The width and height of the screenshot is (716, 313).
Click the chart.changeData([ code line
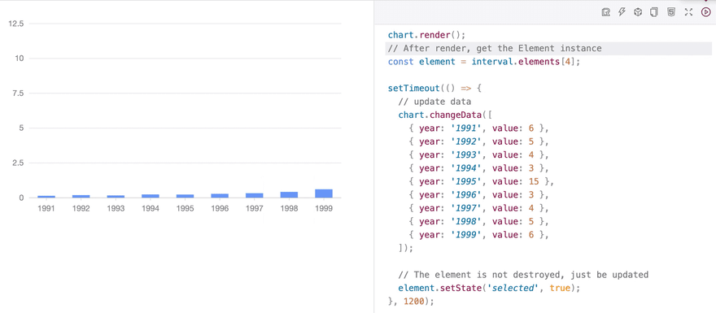click(x=445, y=115)
